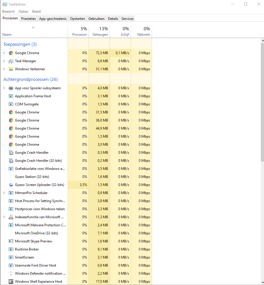Screen dimensions: 264x285
Task: Maximize the Taakbeheer window
Action: pyautogui.click(x=246, y=4)
